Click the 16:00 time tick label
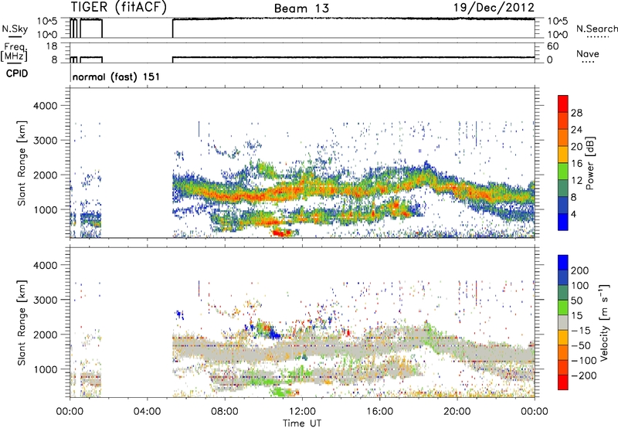The width and height of the screenshot is (618, 428). click(379, 412)
